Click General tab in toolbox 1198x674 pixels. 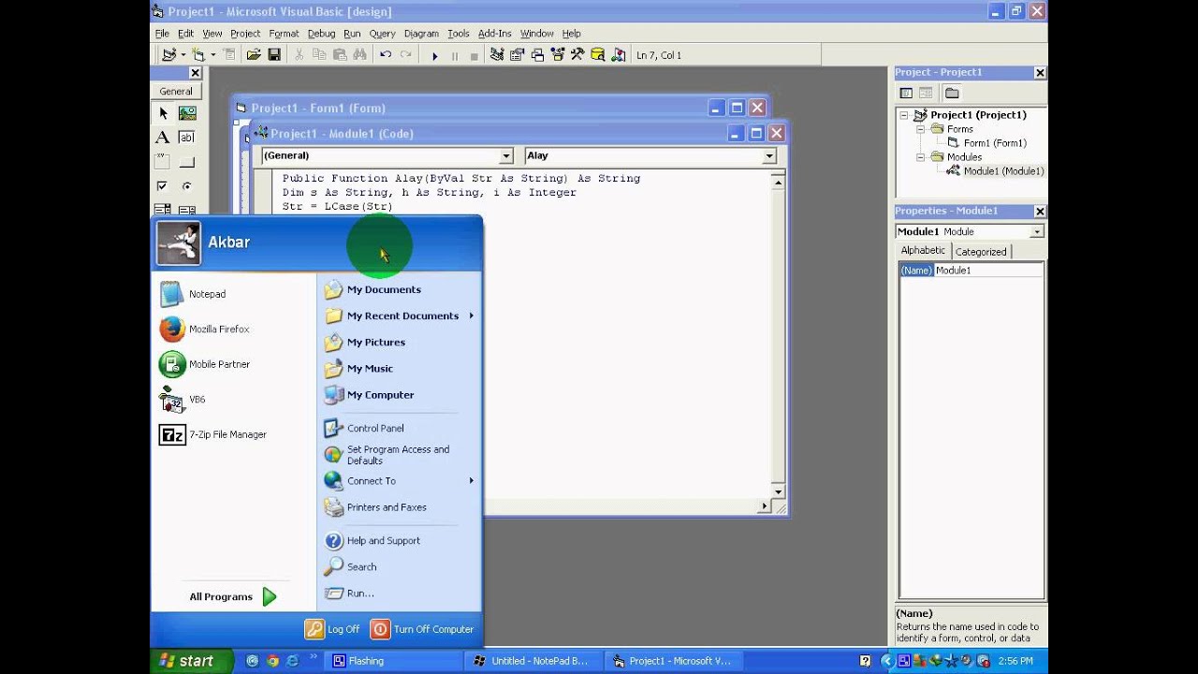point(176,92)
